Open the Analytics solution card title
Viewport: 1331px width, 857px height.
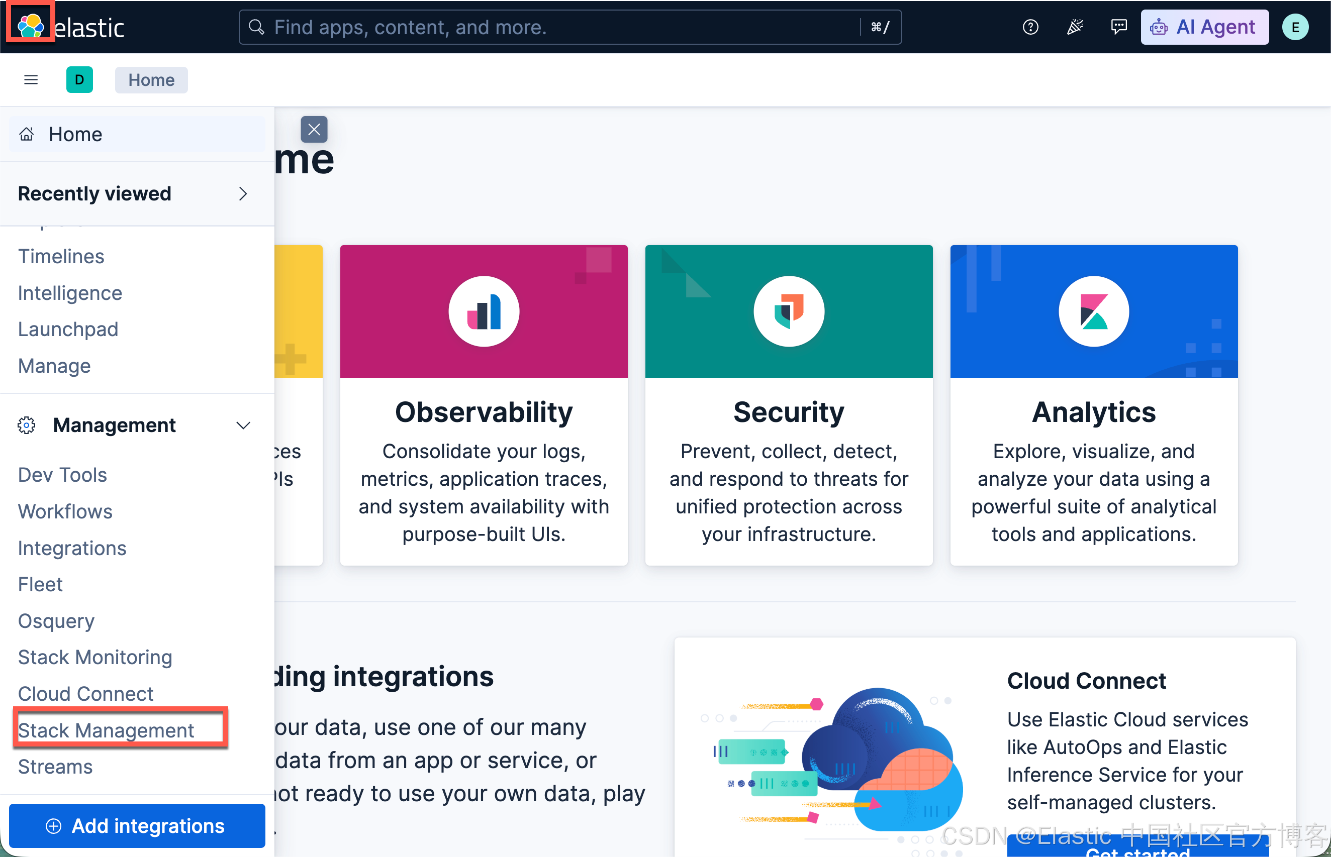click(1094, 412)
